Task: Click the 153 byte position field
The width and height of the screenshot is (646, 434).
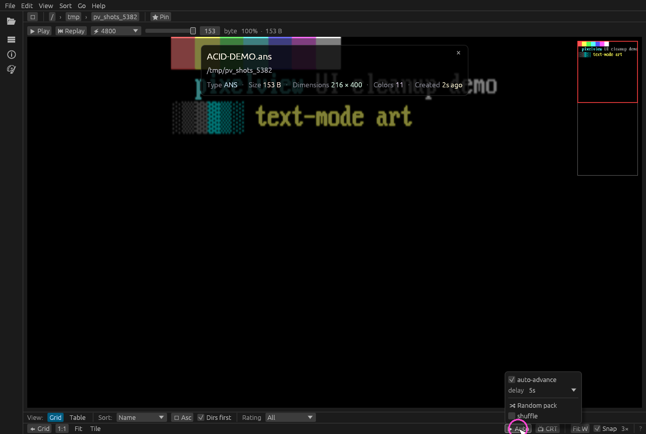Action: [210, 31]
